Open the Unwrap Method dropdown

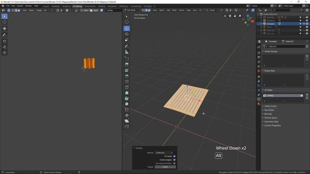[x=164, y=153]
